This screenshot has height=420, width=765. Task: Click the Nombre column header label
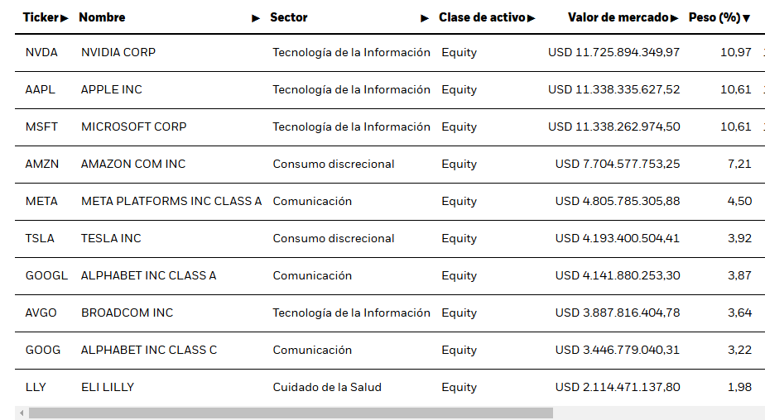pyautogui.click(x=102, y=17)
